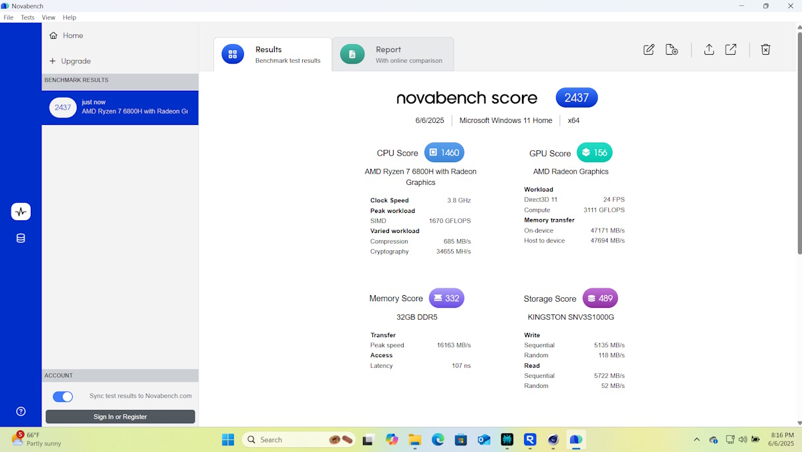
Task: Click the scroll up arrow of results pane
Action: click(799, 27)
